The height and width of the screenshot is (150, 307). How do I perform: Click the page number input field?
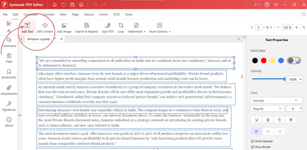pos(258,27)
